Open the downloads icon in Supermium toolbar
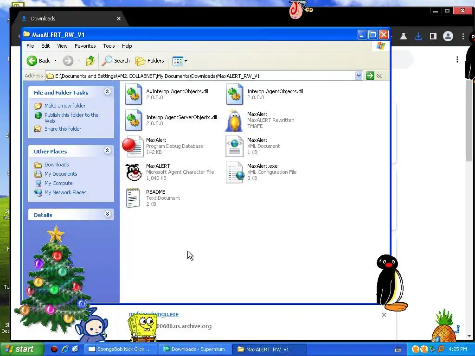The image size is (475, 356). point(418,36)
